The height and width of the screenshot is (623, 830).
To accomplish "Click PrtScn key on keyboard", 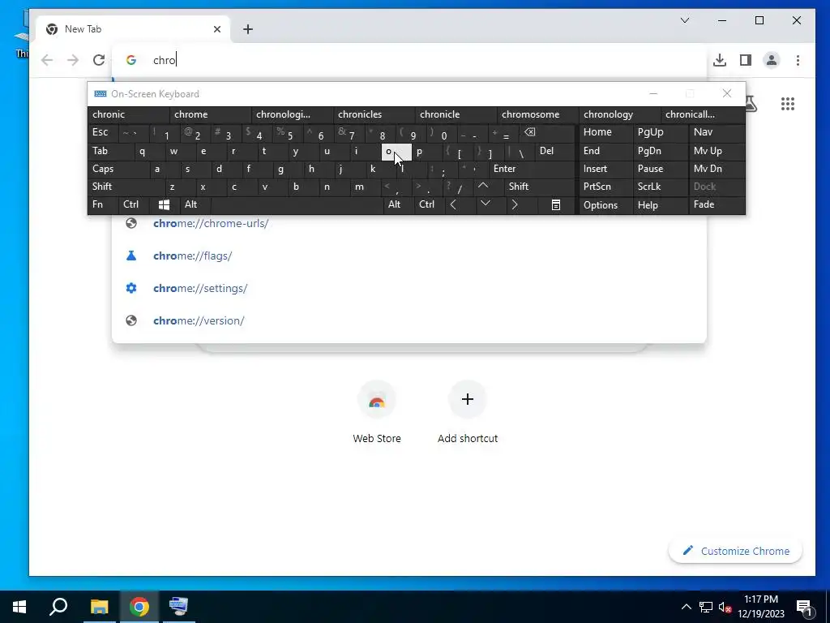I will click(605, 187).
